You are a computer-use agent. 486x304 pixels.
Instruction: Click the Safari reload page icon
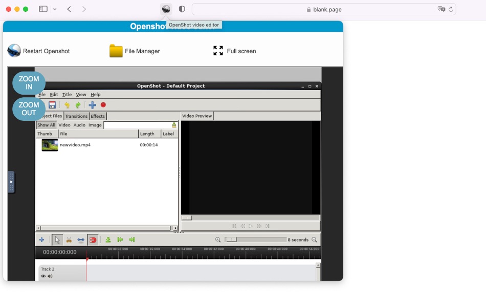451,9
